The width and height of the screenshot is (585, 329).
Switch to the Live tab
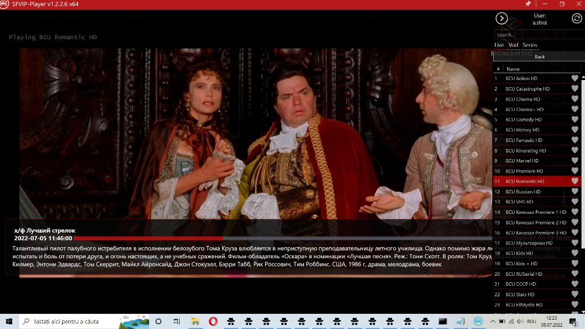[x=499, y=45]
